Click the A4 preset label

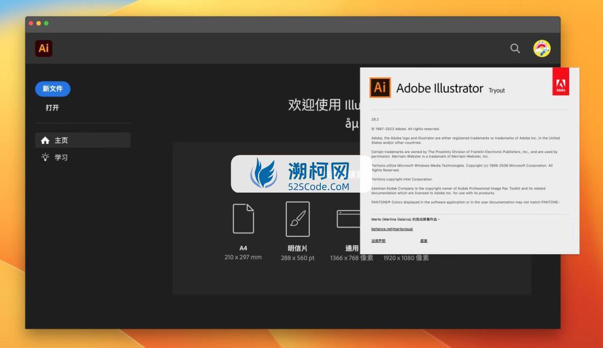pyautogui.click(x=243, y=248)
